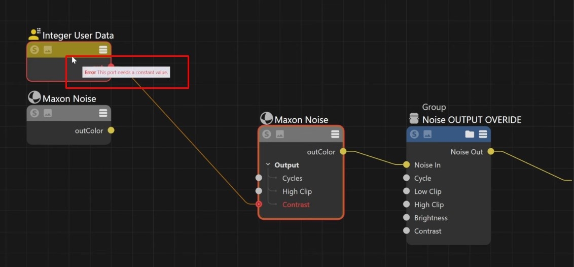Click preview image icon on the unconnected Maxon Noise node
The image size is (574, 267).
(48, 113)
